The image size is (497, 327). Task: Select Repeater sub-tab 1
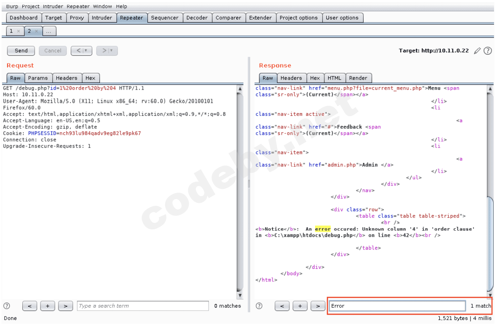click(11, 31)
